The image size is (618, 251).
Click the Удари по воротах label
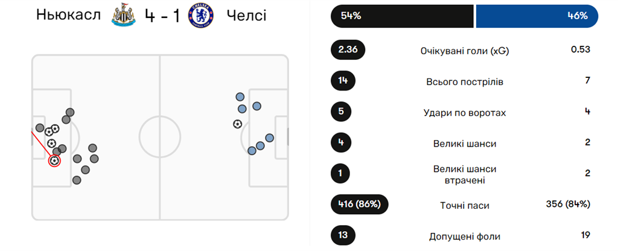465,112
